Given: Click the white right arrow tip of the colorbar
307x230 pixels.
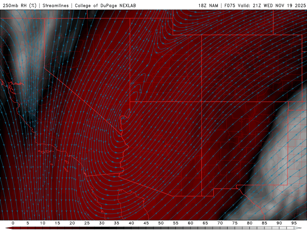Looking at the screenshot, I should (x=298, y=228).
